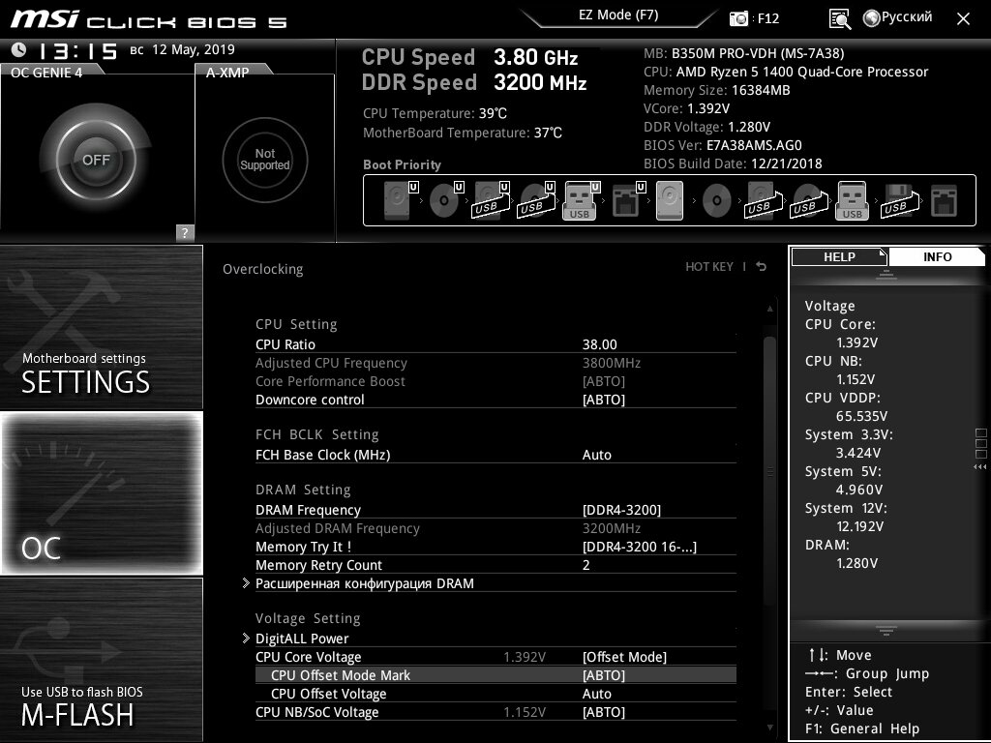Select the legacy CD/DVD boot device icon
The width and height of the screenshot is (991, 743).
click(717, 200)
